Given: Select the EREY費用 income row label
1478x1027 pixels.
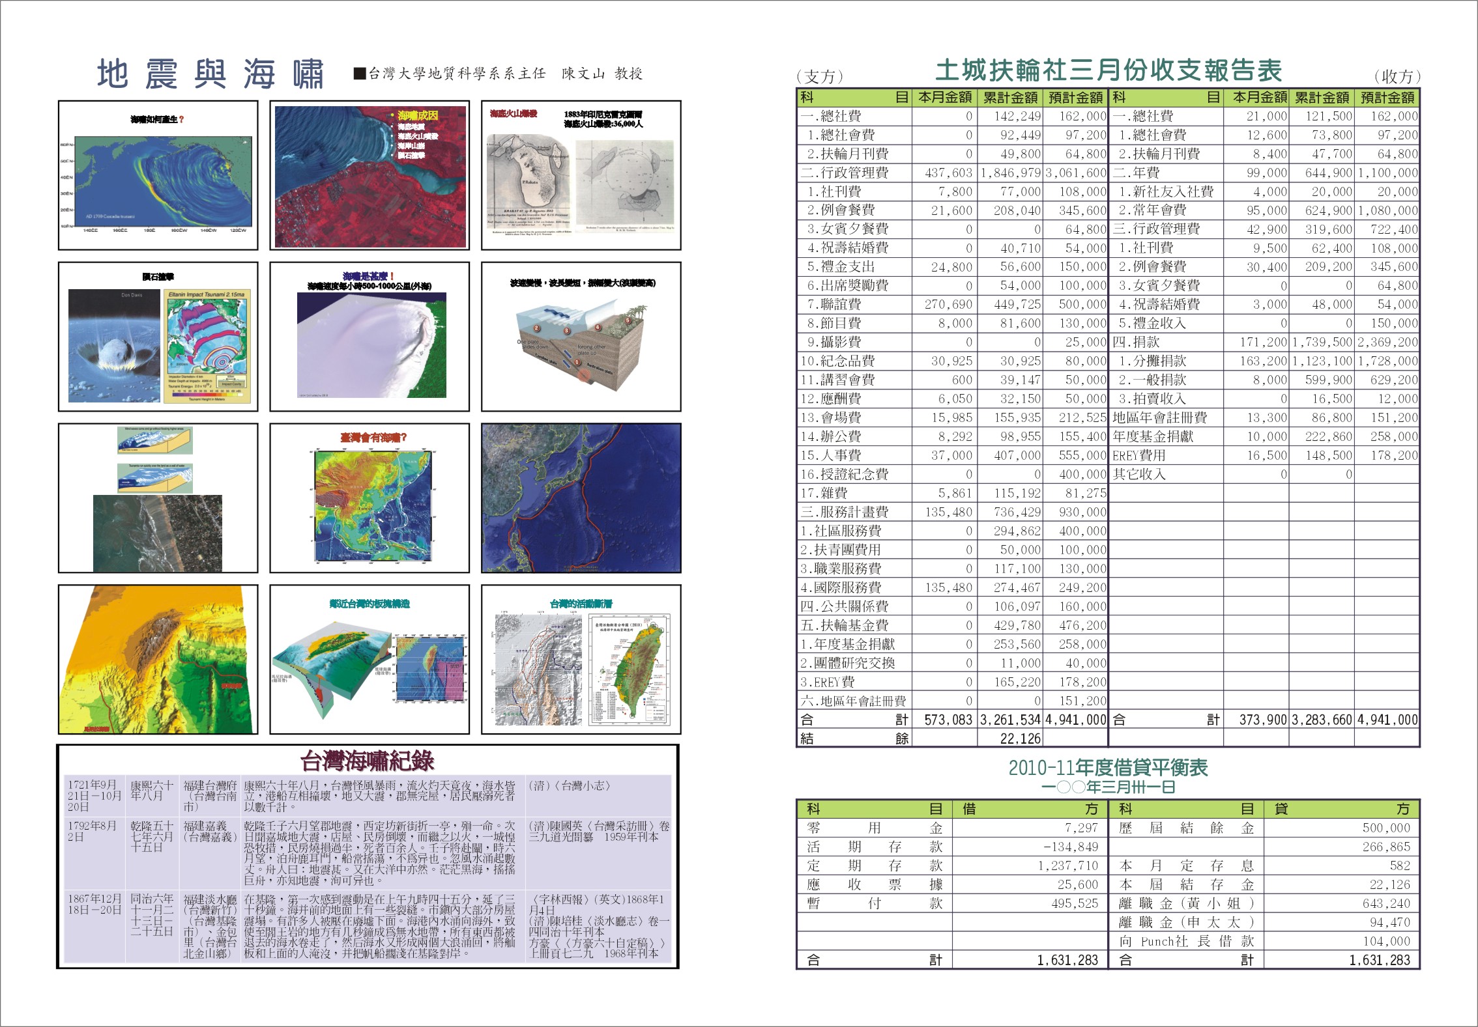Looking at the screenshot, I should coord(1139,455).
